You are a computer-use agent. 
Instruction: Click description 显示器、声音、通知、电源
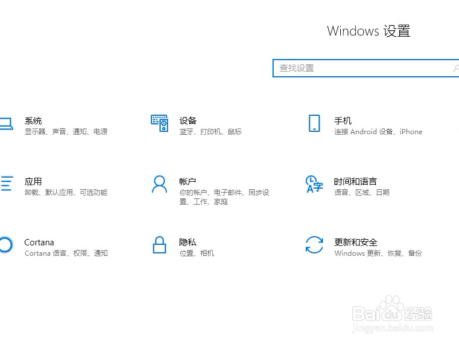66,132
